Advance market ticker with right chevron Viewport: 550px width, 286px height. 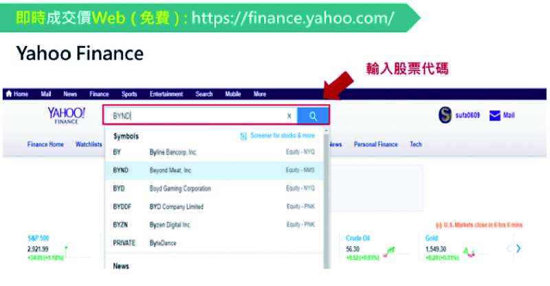518,248
